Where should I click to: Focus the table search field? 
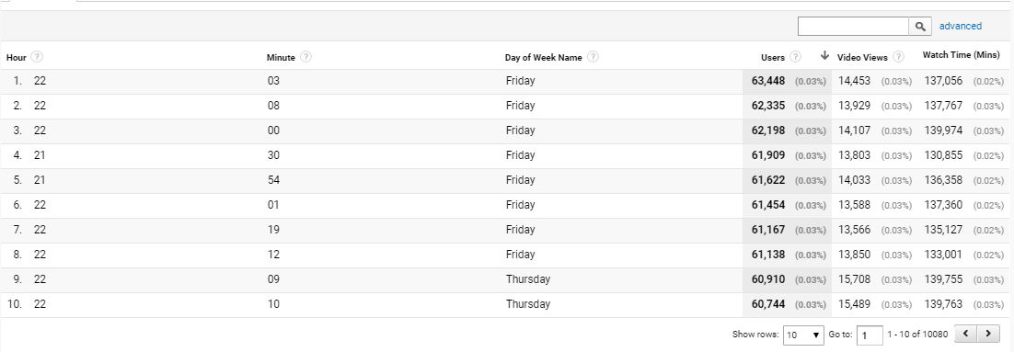pyautogui.click(x=853, y=27)
